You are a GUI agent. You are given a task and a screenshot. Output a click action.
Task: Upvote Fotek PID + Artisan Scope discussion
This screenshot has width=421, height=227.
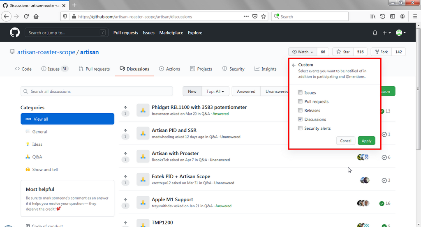click(125, 177)
